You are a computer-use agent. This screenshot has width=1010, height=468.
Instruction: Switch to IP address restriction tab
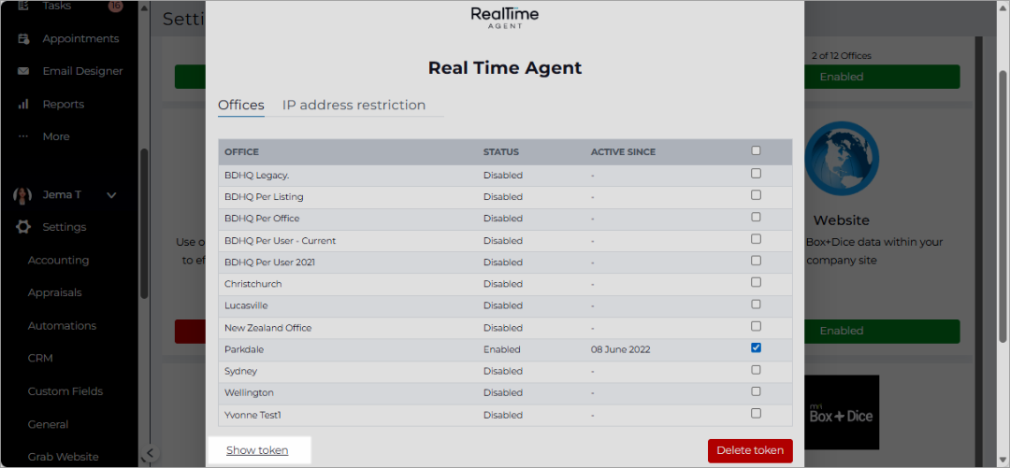click(353, 105)
